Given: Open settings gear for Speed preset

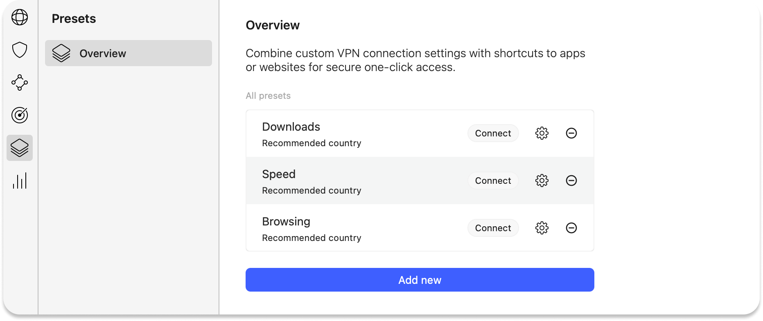Looking at the screenshot, I should [x=542, y=181].
